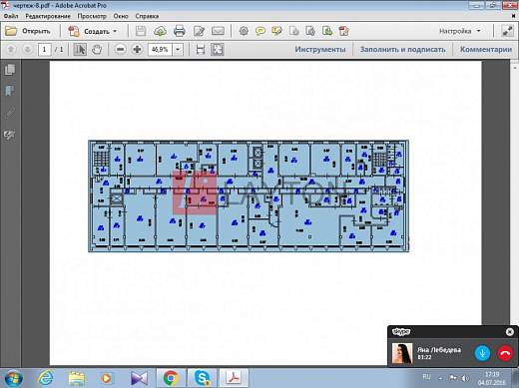Screen dimensions: 519x388
Task: Click the email envelope toolbar icon
Action: pos(218,31)
